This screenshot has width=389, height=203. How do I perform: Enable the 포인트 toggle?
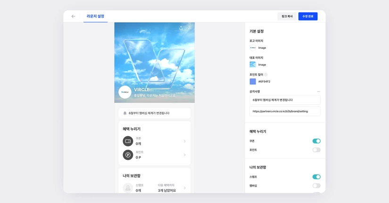pyautogui.click(x=316, y=150)
